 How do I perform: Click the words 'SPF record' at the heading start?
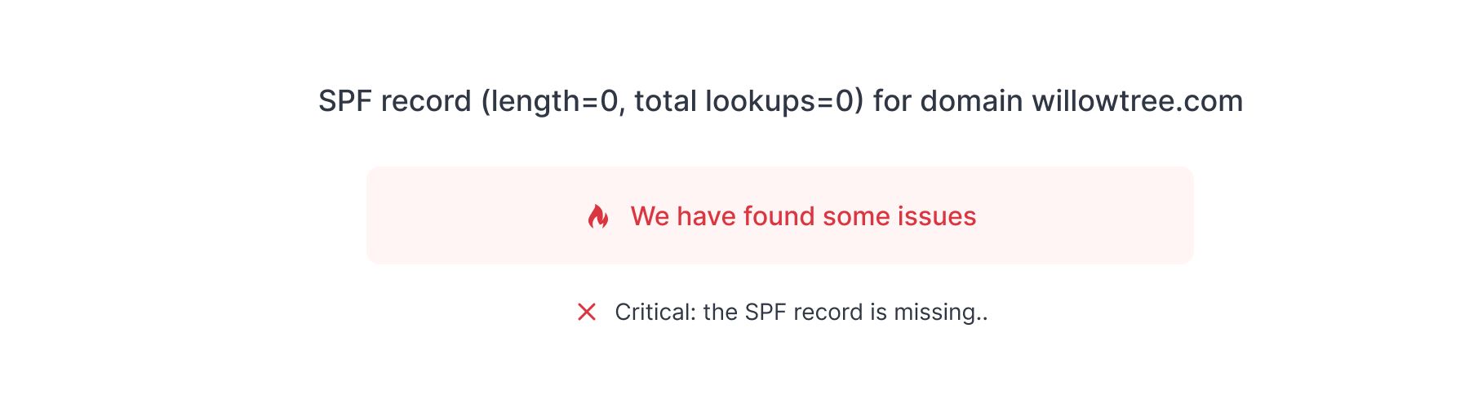[395, 101]
